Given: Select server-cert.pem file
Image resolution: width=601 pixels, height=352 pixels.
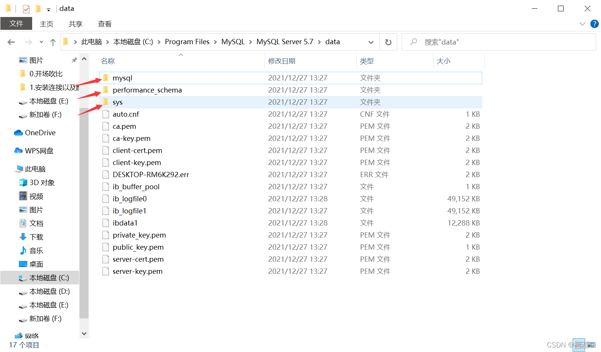Looking at the screenshot, I should click(290, 259).
